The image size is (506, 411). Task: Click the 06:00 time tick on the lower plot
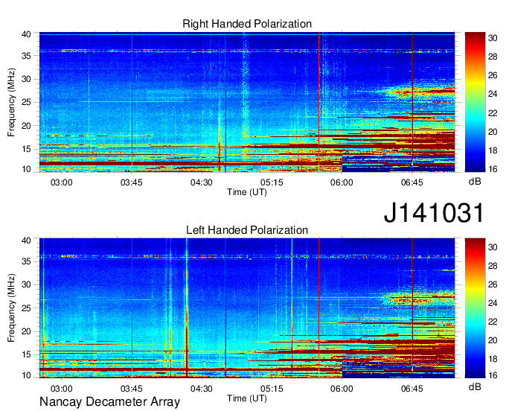tap(342, 389)
